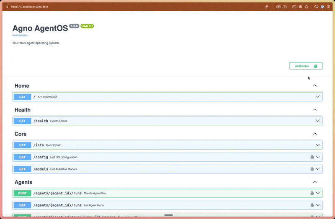
Task: Click the 'Get Available Models' summary text
Action: 64,169
